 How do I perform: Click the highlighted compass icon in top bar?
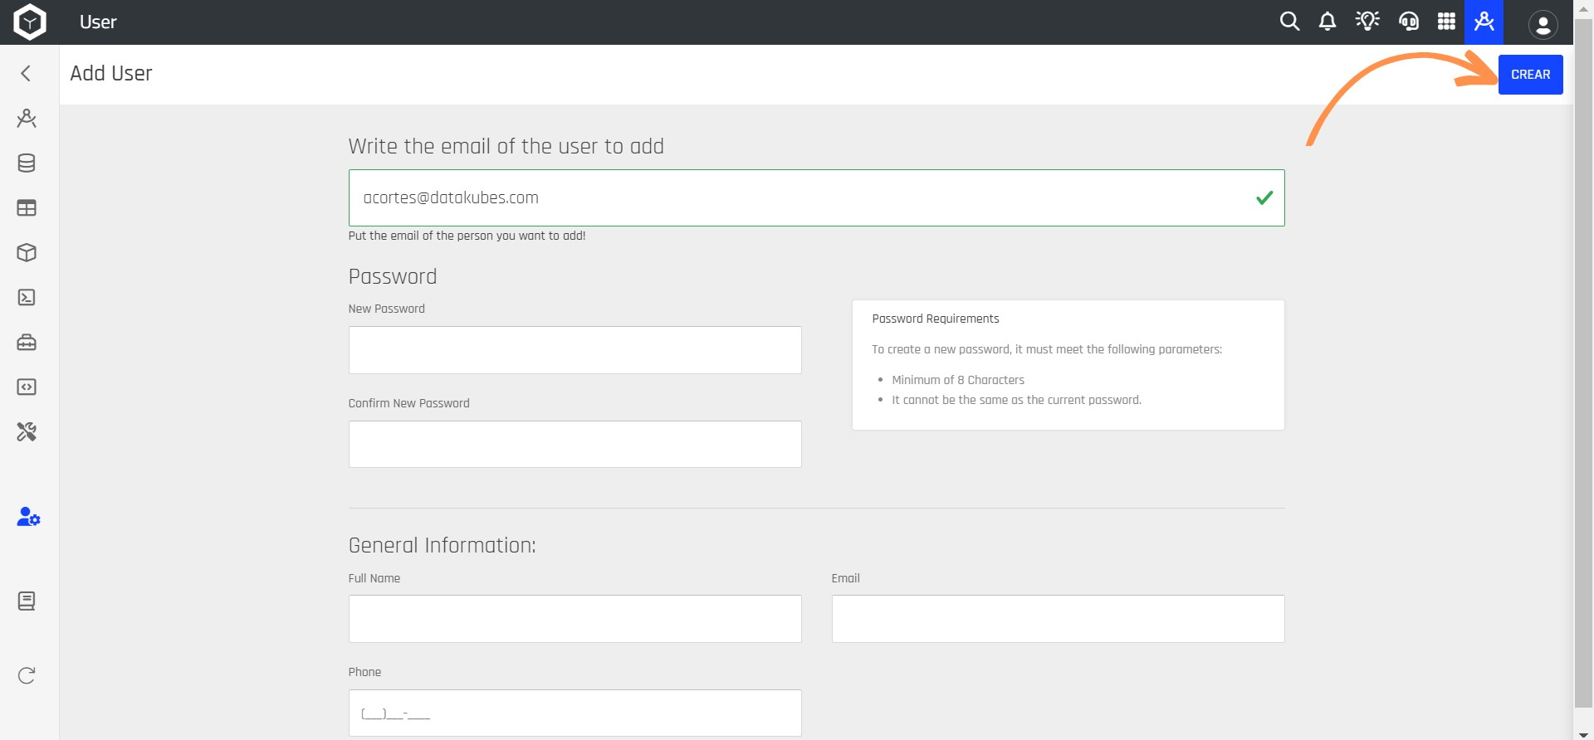coord(1484,22)
